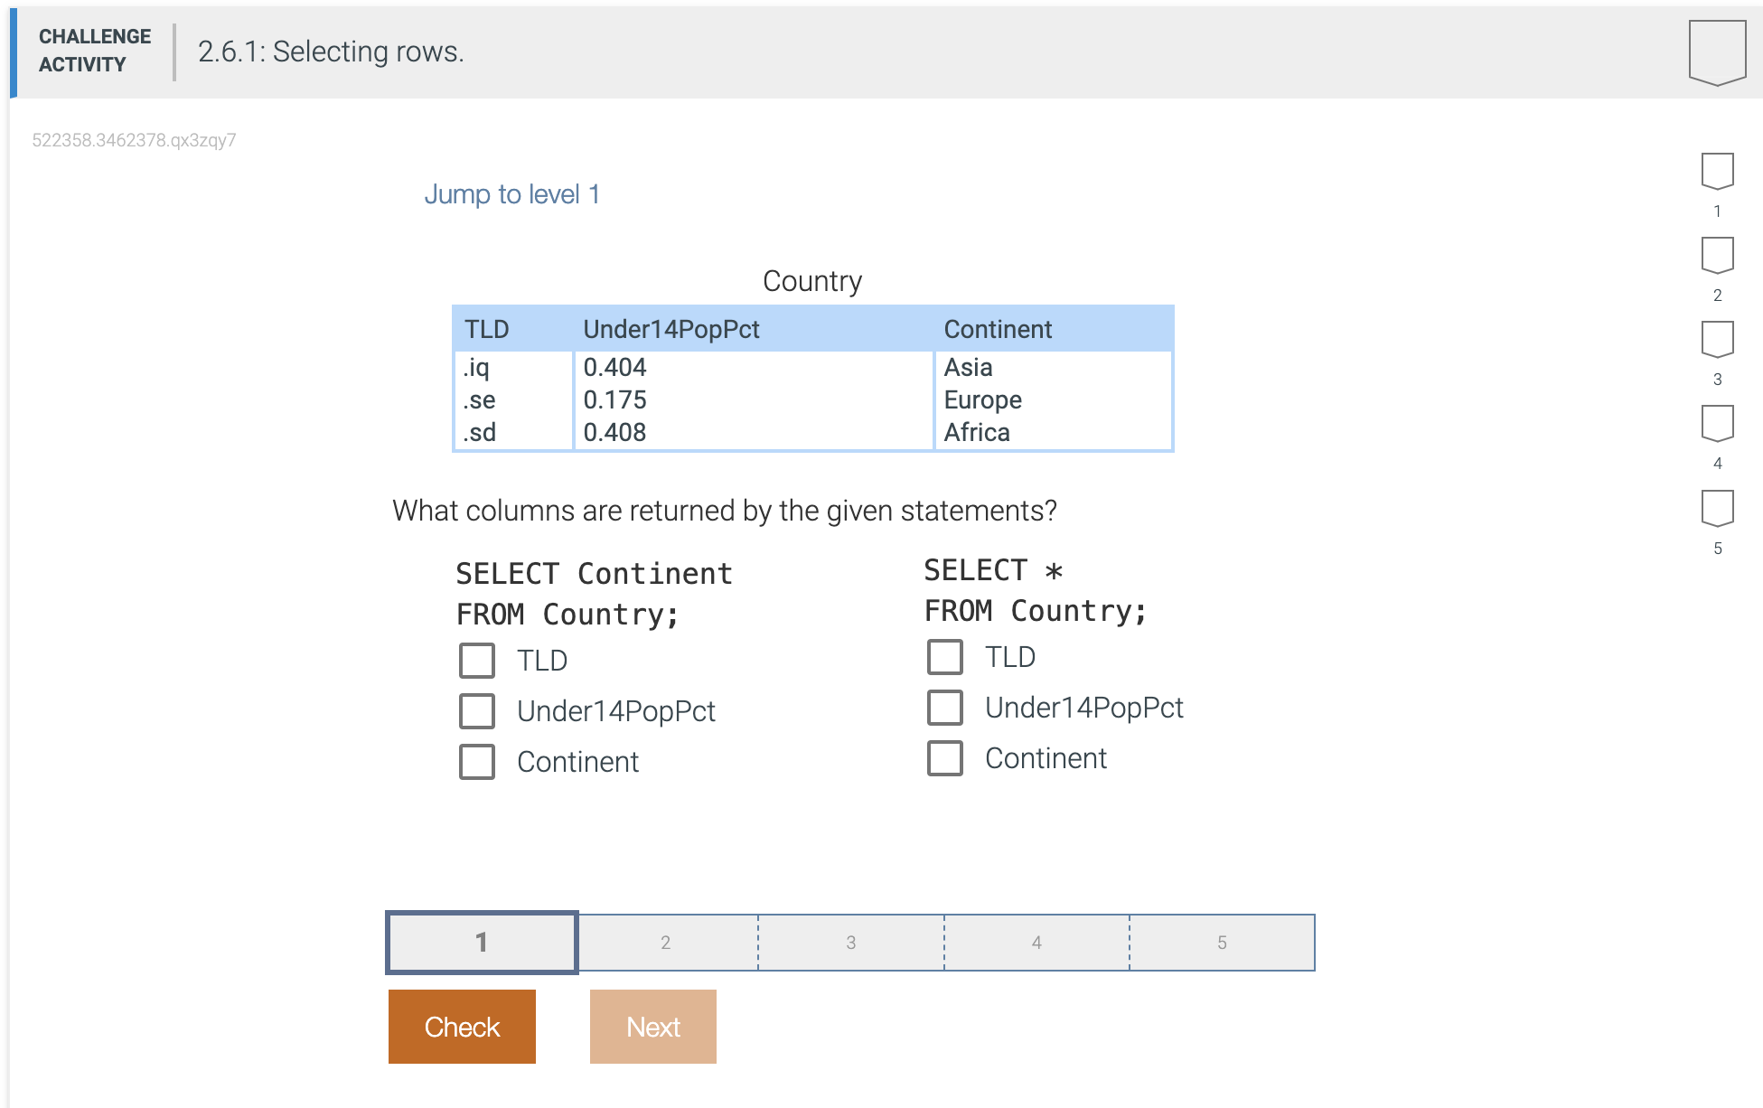Image resolution: width=1763 pixels, height=1108 pixels.
Task: Check TLD under SELECT Continent query
Action: pos(476,660)
